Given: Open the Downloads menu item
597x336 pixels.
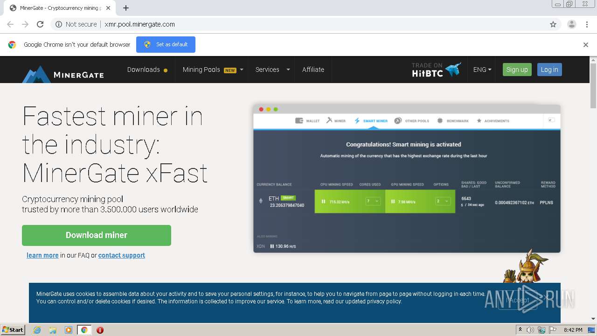Looking at the screenshot, I should click(x=147, y=70).
